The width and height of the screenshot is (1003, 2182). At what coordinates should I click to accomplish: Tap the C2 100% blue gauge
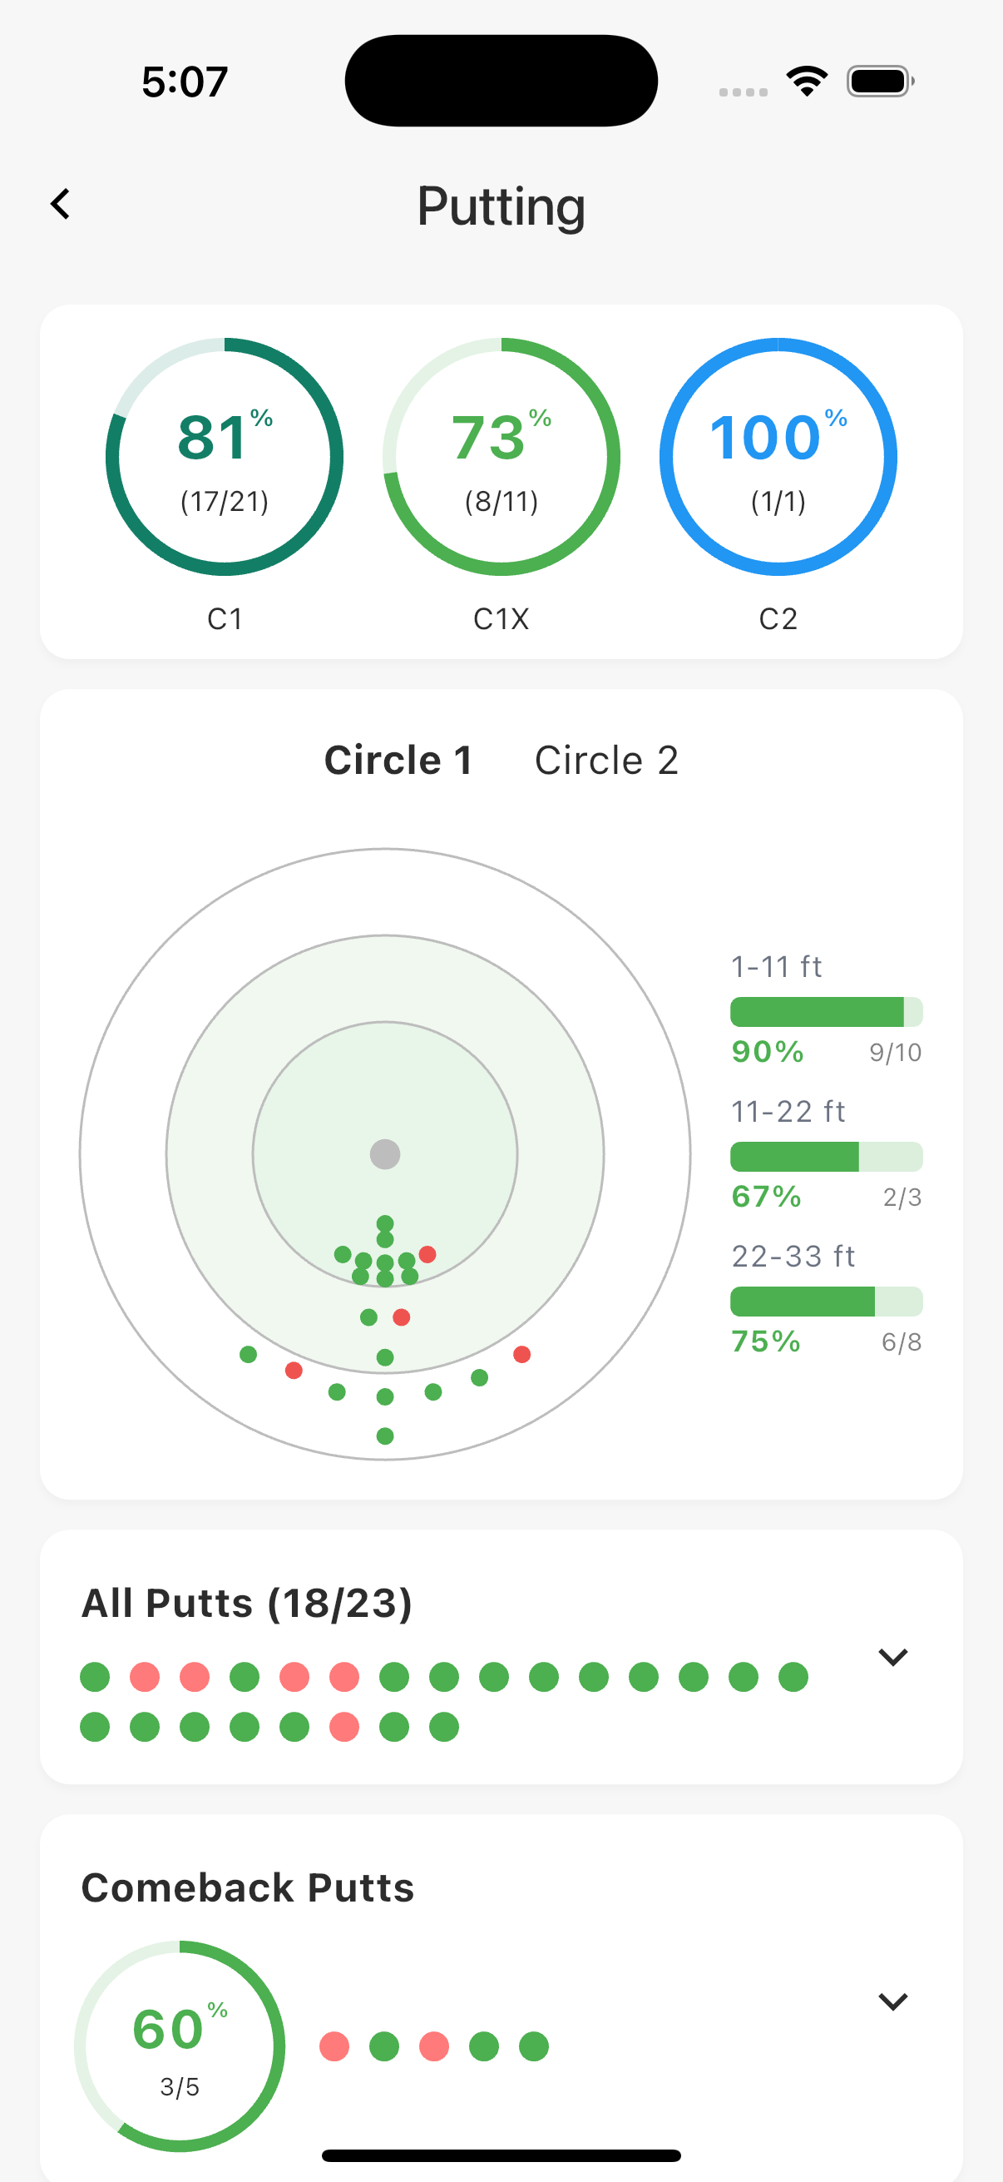coord(778,458)
